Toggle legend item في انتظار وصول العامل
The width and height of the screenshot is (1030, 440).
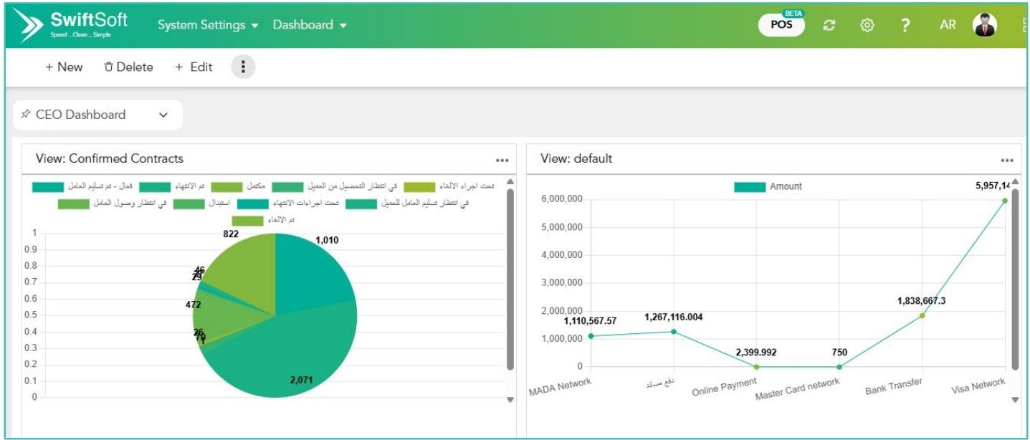[113, 204]
